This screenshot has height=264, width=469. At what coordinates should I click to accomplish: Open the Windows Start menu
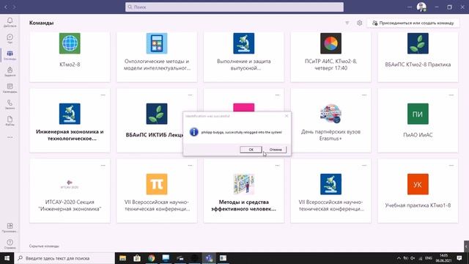coord(7,258)
